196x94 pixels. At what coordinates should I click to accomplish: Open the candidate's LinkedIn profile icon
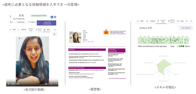point(52,17)
